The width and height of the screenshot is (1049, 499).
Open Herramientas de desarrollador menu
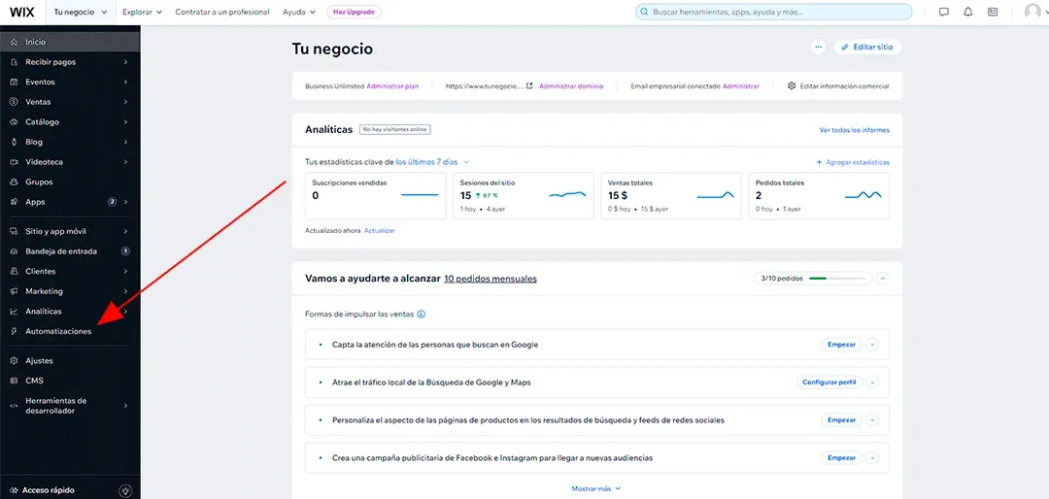(x=70, y=406)
